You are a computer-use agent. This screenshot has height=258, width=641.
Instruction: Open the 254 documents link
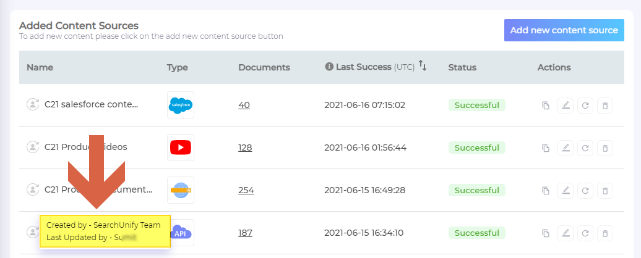pos(246,190)
